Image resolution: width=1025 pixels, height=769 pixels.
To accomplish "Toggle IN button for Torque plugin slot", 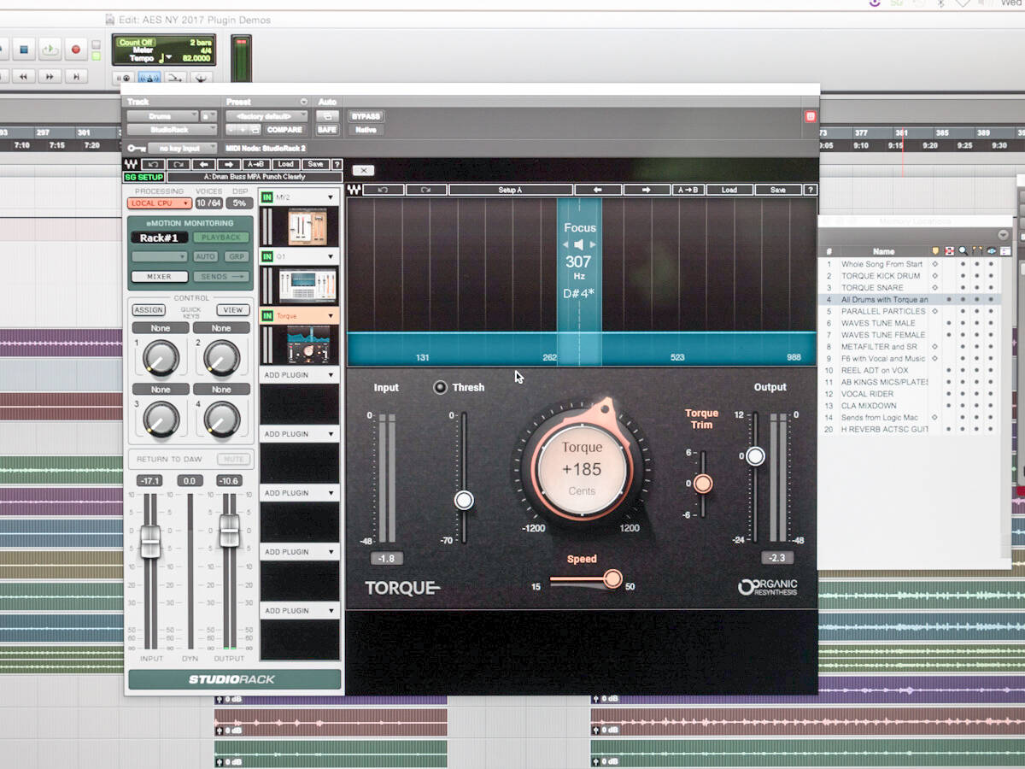I will [267, 316].
